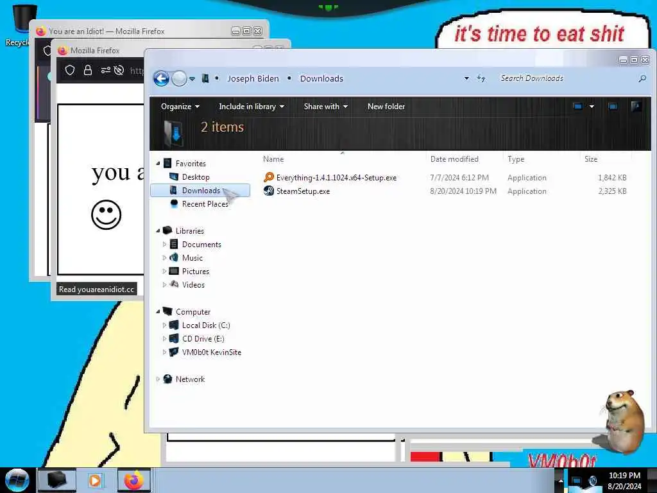The height and width of the screenshot is (493, 657).
Task: Click the New folder button
Action: [x=386, y=107]
